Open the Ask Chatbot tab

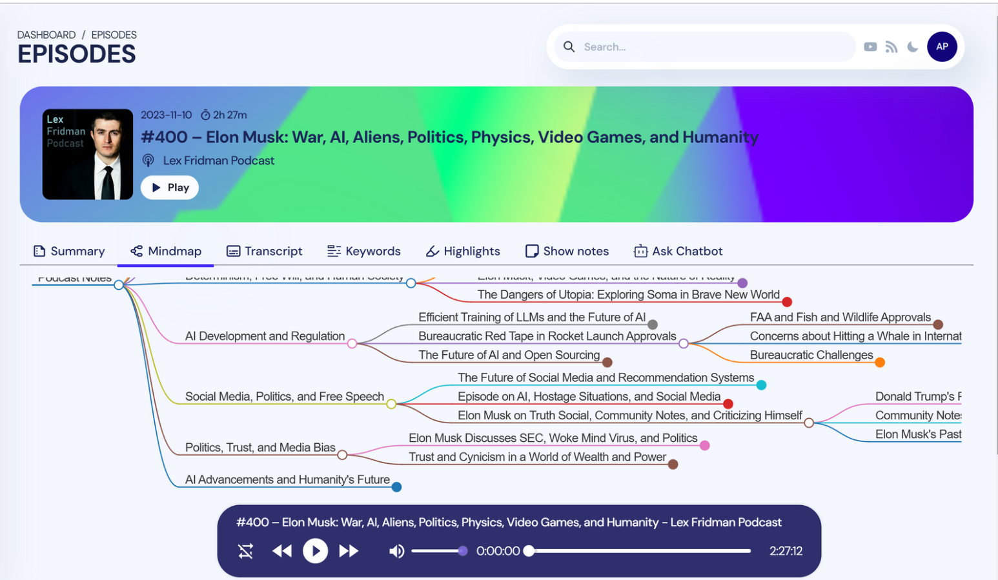pyautogui.click(x=678, y=251)
